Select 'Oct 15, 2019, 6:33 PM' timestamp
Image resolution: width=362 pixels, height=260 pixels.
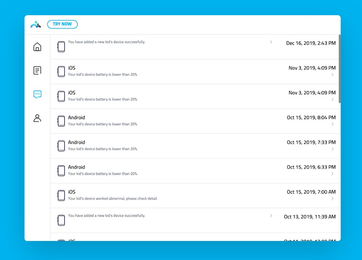(311, 167)
